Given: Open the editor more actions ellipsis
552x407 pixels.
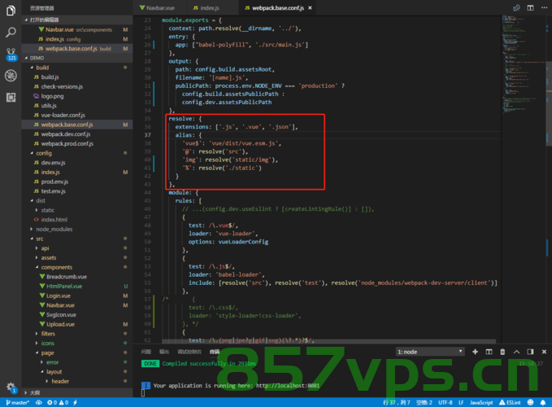Looking at the screenshot, I should [x=544, y=8].
